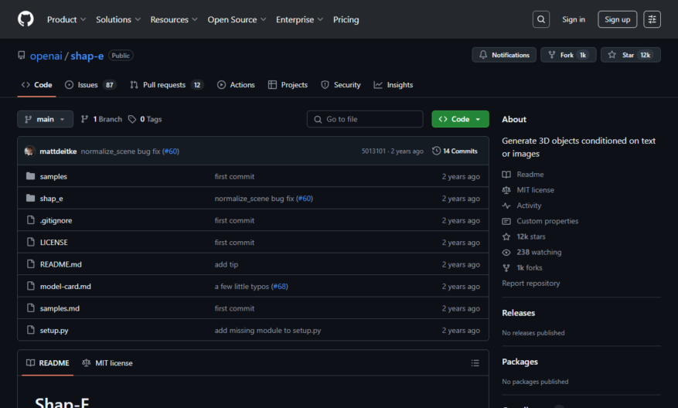Open the 0 Tags link
Viewport: 678px width, 408px height.
coord(145,119)
